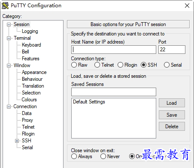Delete the selected saved session
Viewport: 194px width, 168px height.
tap(172, 127)
